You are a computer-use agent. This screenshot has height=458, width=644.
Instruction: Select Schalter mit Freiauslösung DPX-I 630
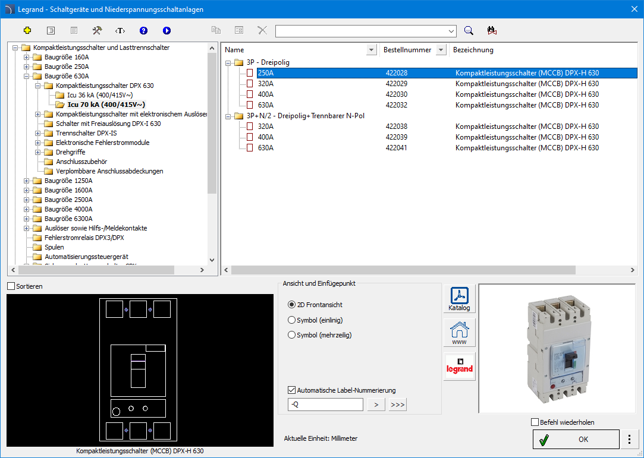(108, 124)
